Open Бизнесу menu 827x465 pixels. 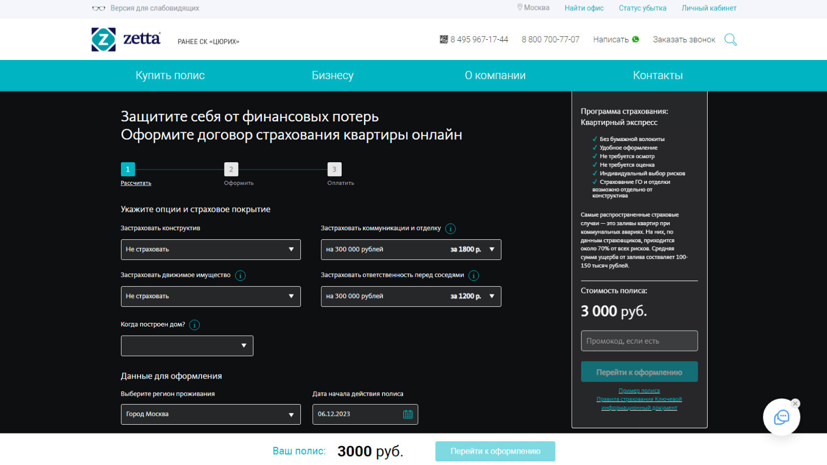[x=332, y=75]
